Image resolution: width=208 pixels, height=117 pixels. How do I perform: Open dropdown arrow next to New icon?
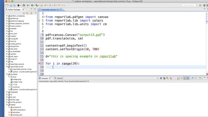click(9, 6)
